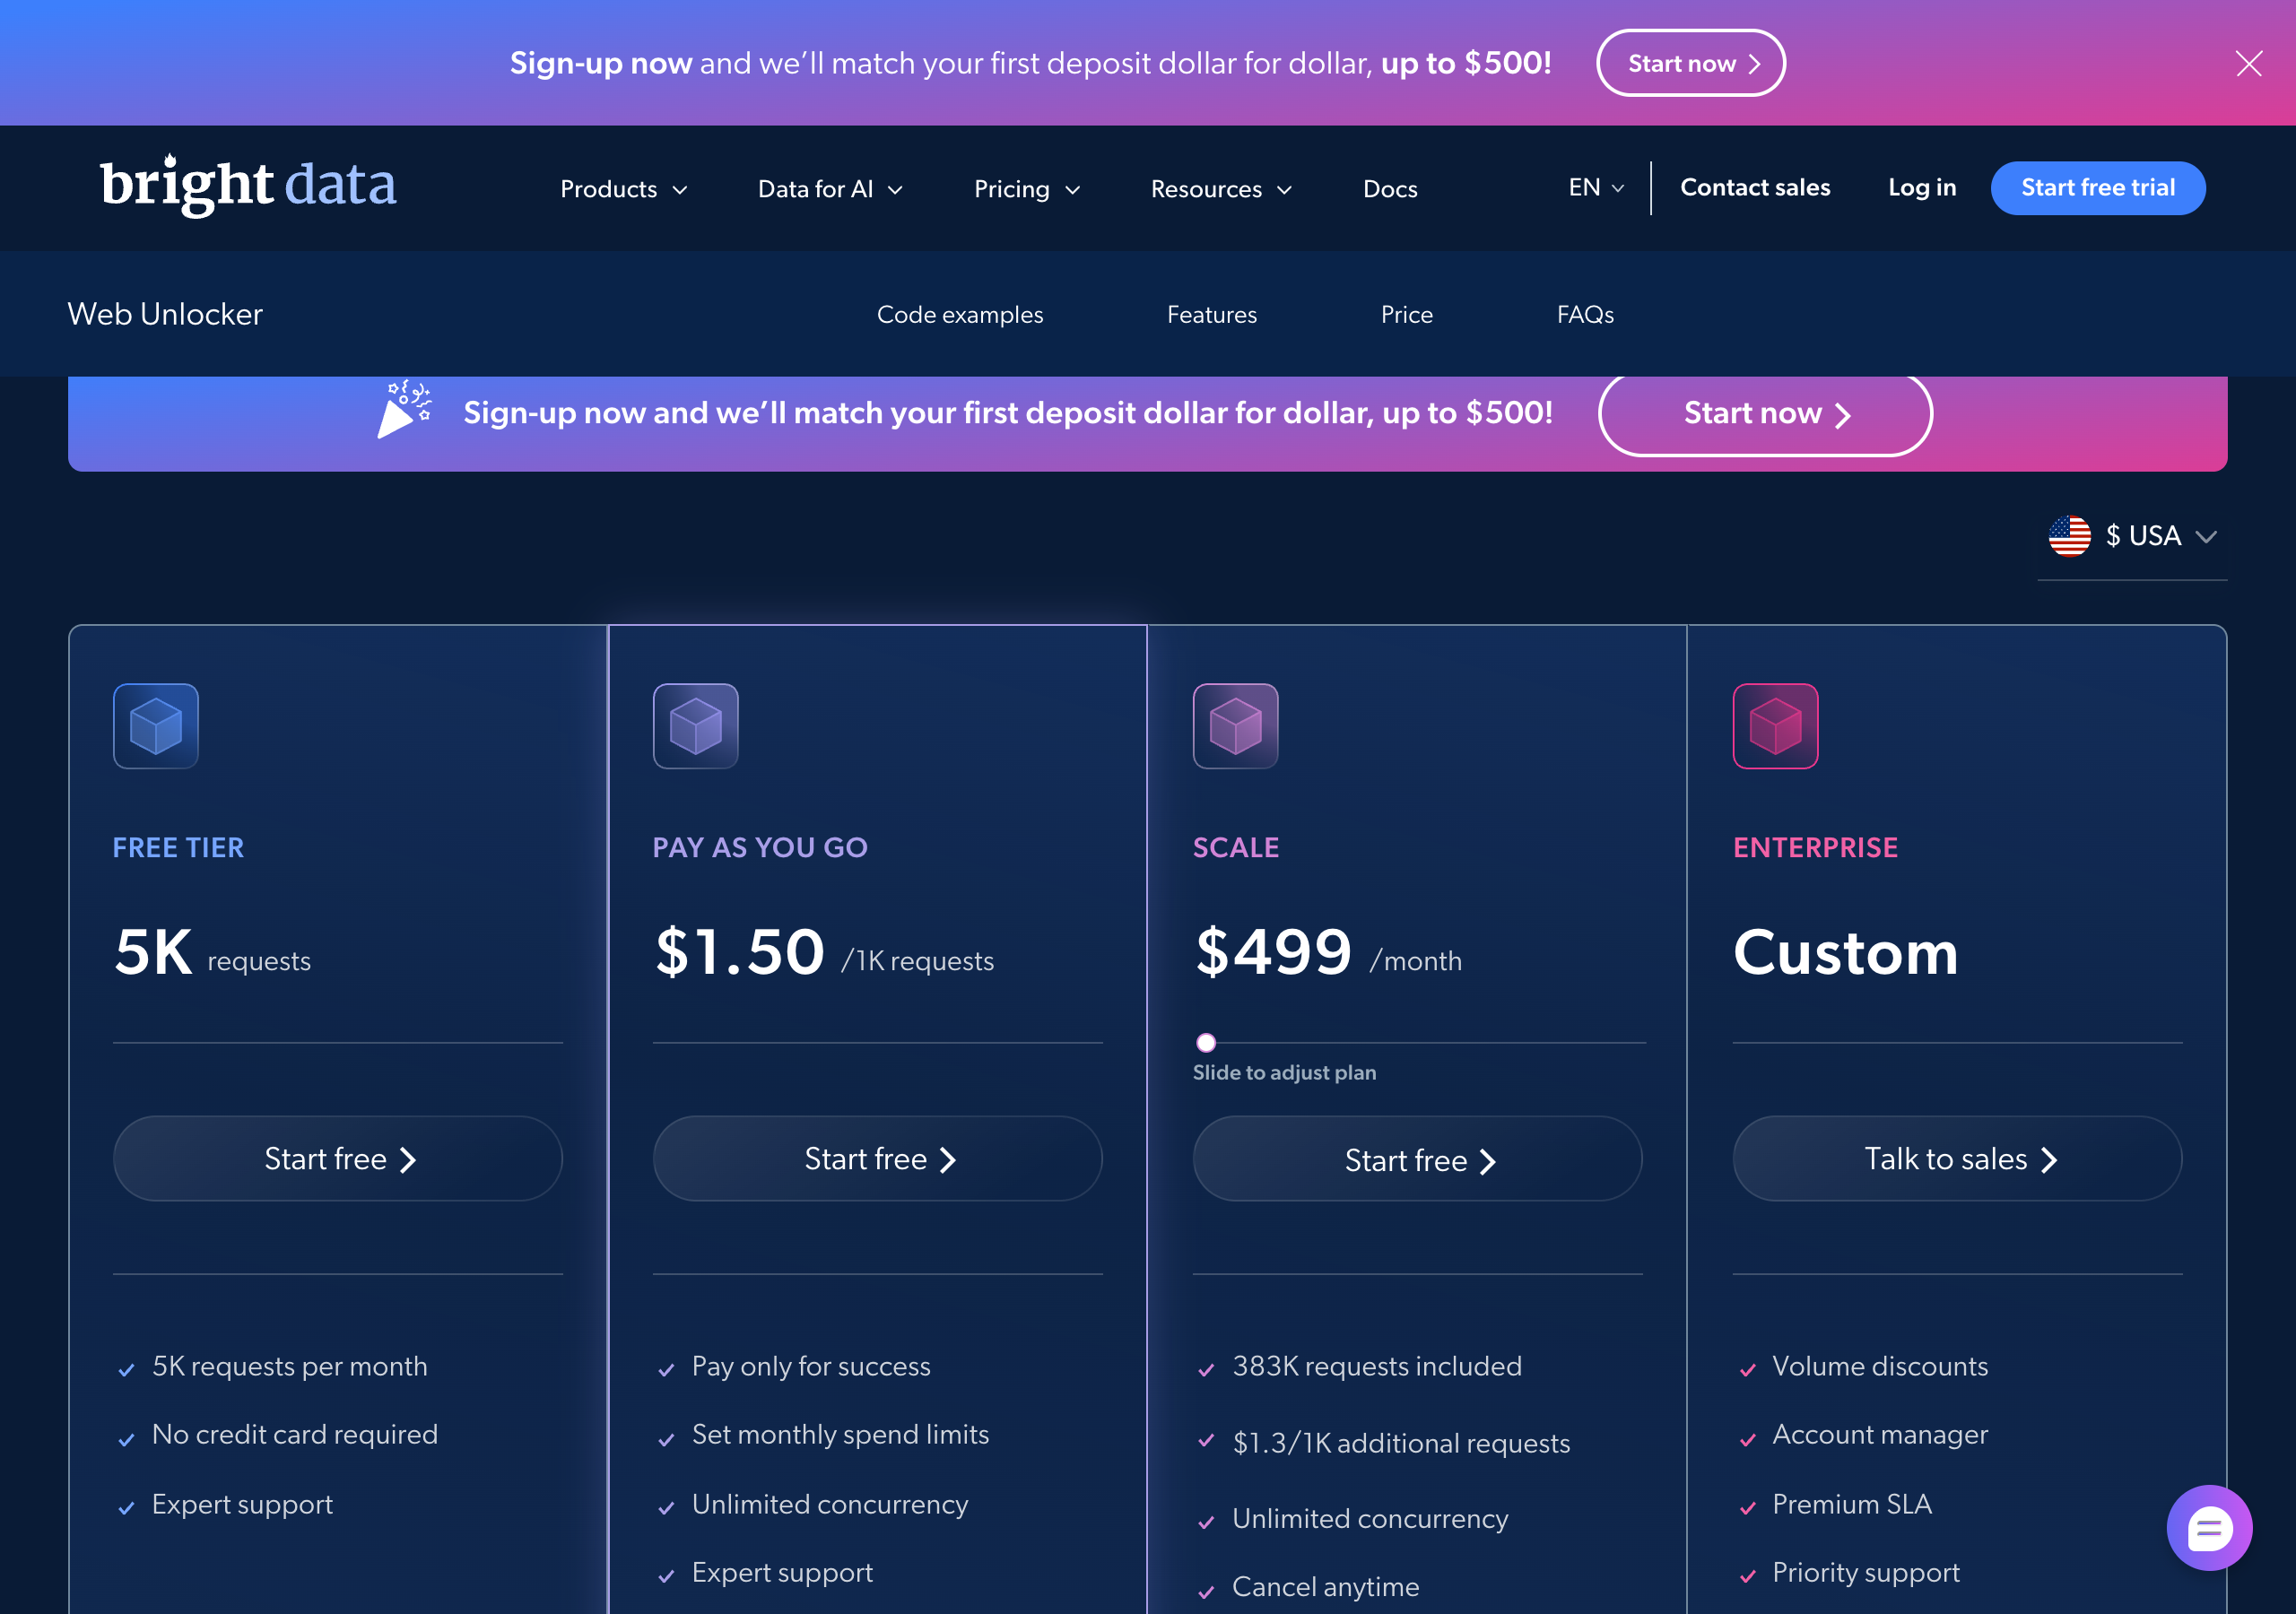
Task: Close the top promo banner
Action: [2249, 64]
